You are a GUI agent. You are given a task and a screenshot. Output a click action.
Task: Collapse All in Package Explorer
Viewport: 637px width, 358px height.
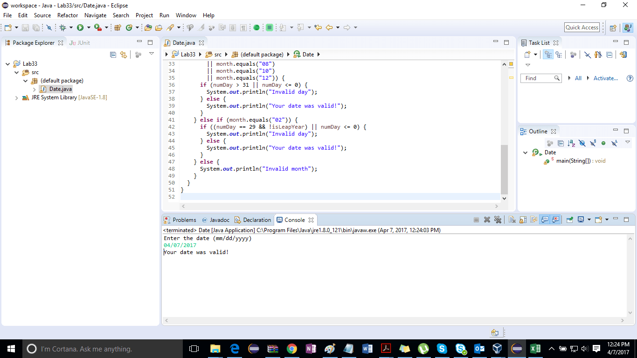[x=113, y=55]
